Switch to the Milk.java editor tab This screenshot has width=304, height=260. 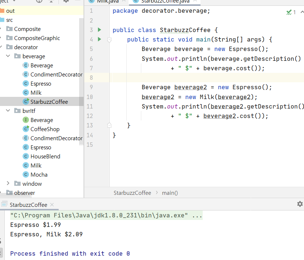(108, 1)
